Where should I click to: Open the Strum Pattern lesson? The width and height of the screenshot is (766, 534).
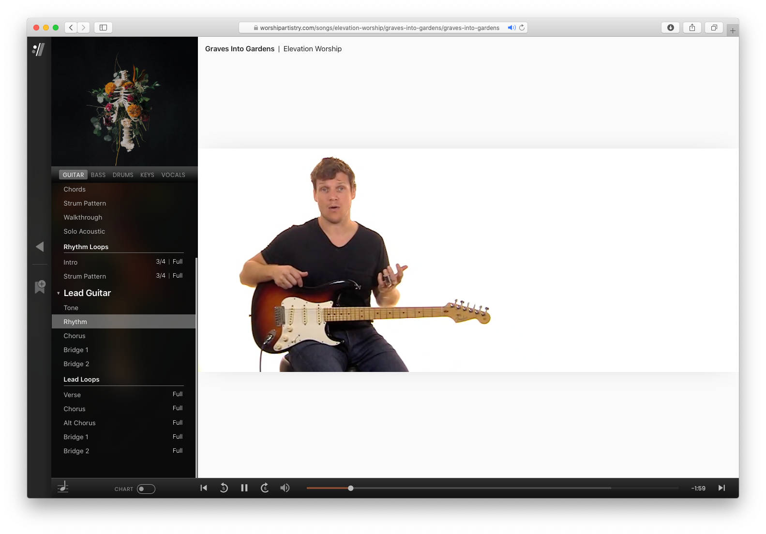click(x=85, y=204)
